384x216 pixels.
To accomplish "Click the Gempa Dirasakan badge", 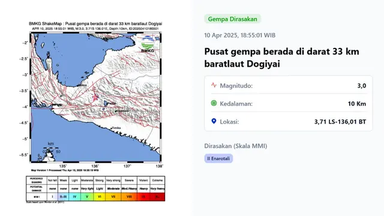I will pyautogui.click(x=232, y=19).
